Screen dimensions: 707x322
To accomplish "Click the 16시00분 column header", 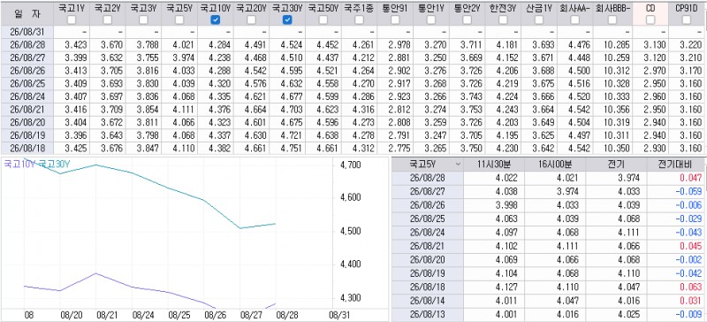I will point(555,165).
